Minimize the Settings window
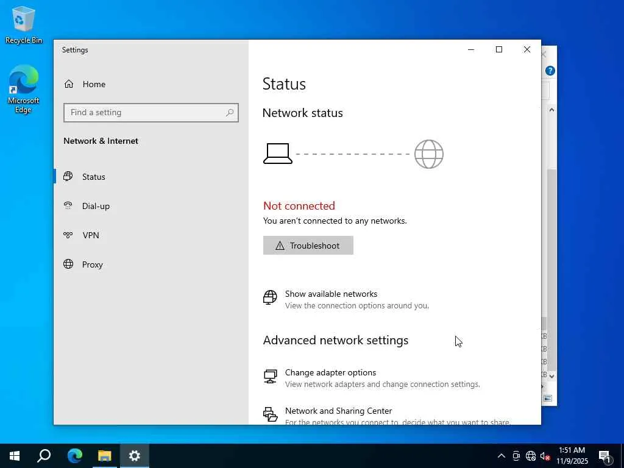The image size is (624, 468). click(471, 49)
